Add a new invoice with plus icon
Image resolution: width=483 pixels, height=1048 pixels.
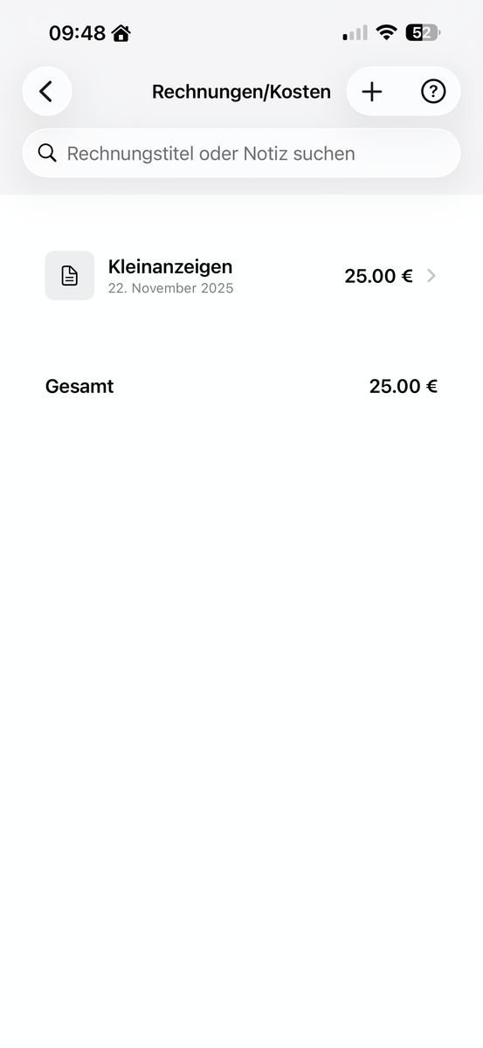[372, 91]
